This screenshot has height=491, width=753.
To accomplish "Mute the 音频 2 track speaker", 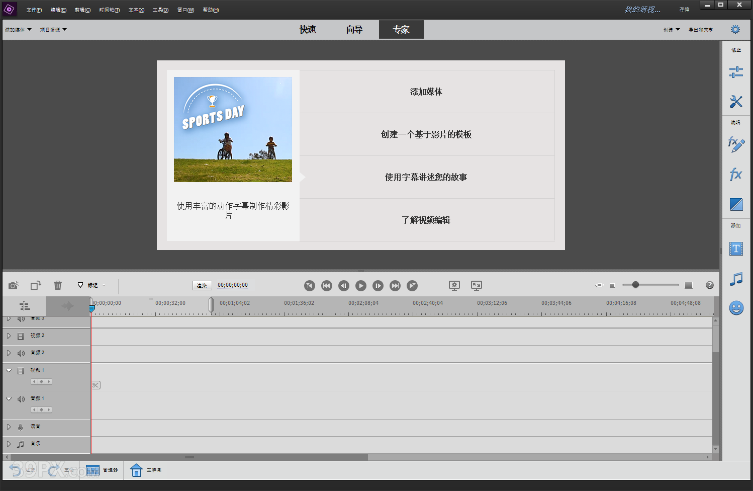I will [x=21, y=353].
